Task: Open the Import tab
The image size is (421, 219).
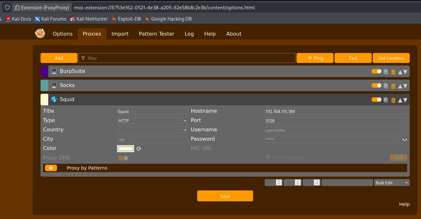Action: coord(120,34)
